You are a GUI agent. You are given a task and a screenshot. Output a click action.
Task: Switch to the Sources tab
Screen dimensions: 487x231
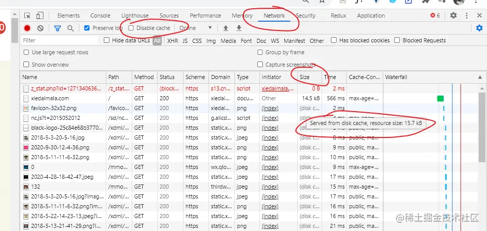click(x=169, y=16)
